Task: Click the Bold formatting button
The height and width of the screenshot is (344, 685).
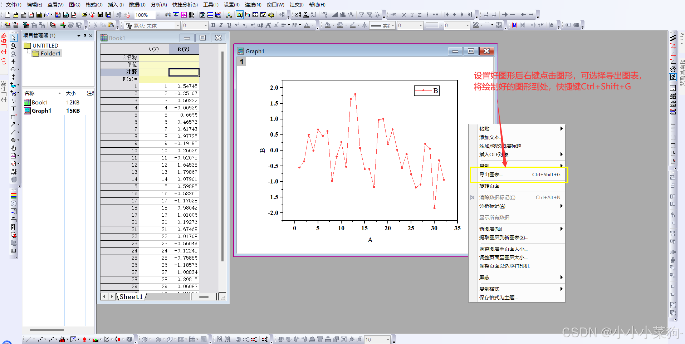Action: coord(214,25)
